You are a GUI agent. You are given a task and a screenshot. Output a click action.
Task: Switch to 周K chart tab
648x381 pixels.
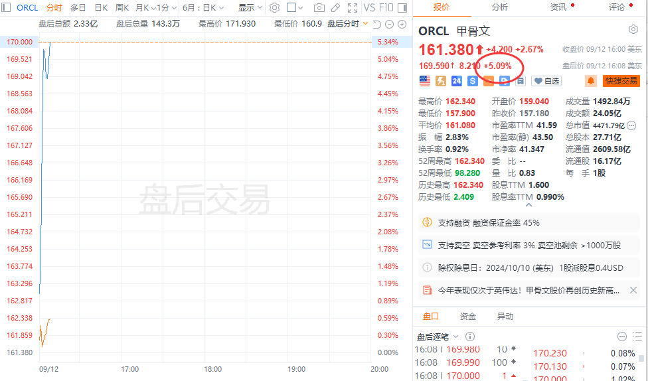coord(122,7)
